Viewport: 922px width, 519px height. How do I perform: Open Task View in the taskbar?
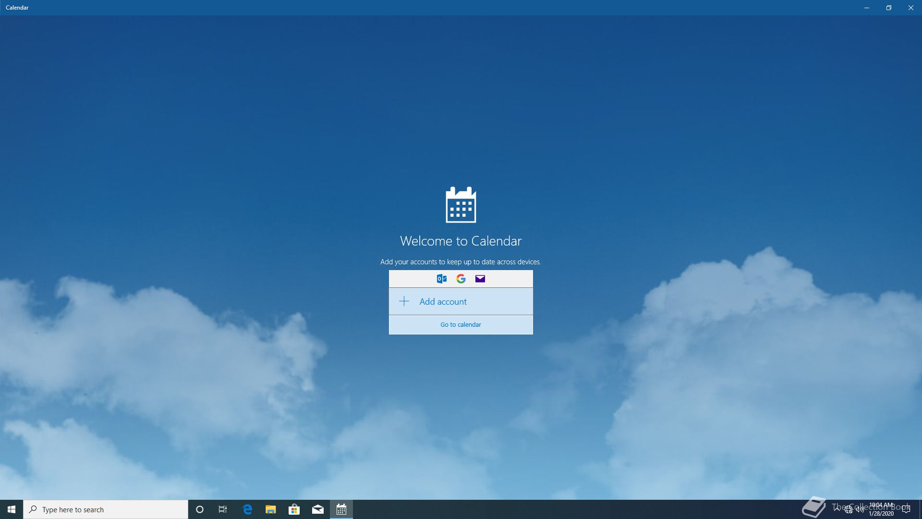[x=223, y=509]
